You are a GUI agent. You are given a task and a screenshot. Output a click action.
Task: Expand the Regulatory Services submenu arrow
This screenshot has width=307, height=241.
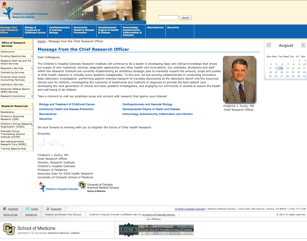32,68
